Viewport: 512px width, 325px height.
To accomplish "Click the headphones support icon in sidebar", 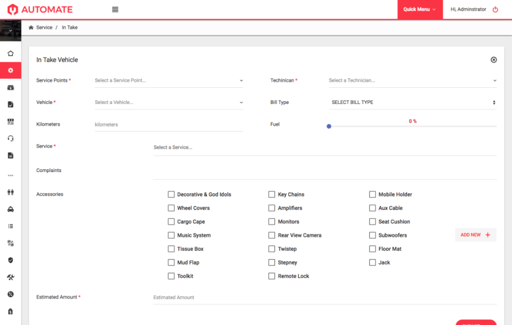I will pos(11,139).
